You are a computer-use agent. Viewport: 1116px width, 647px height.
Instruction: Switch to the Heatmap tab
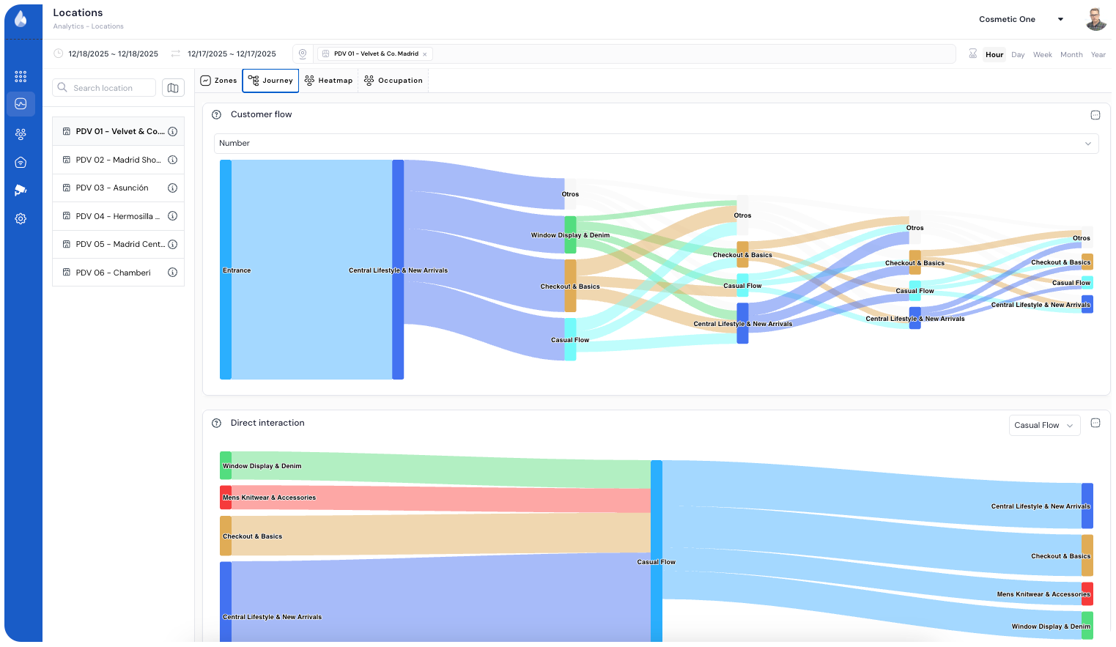(x=328, y=81)
